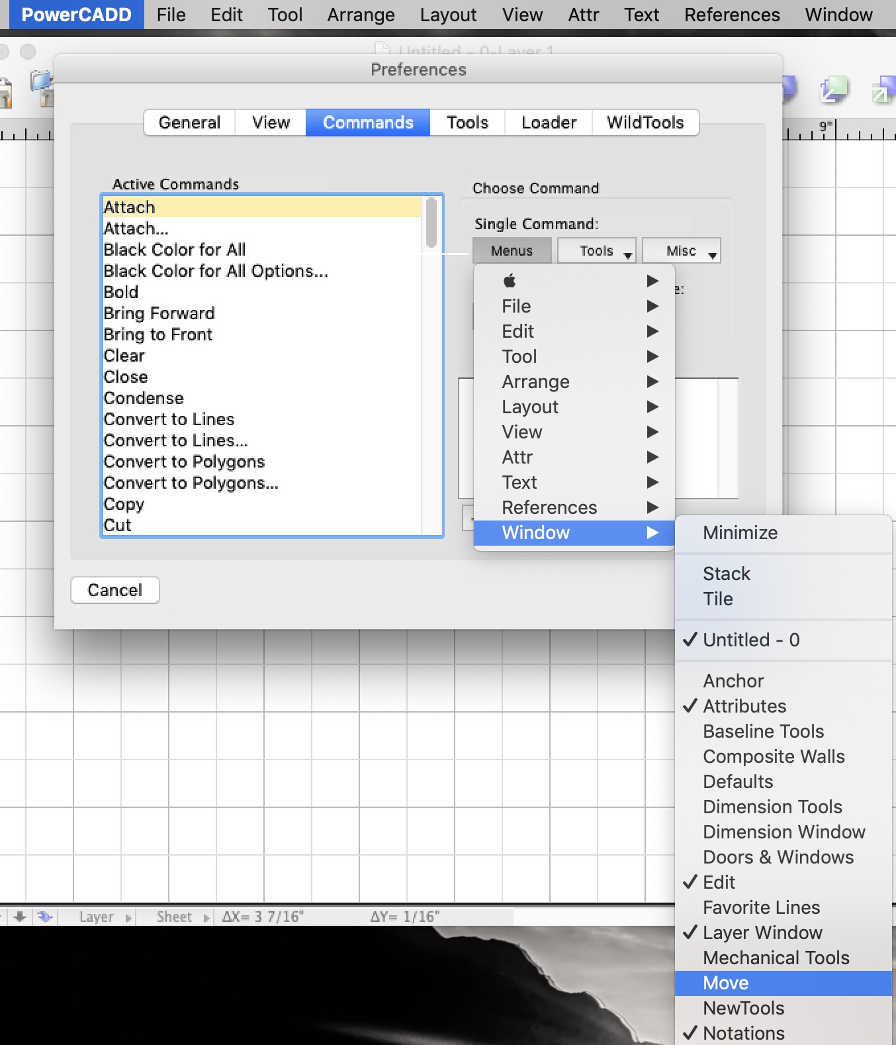Switch to the General preferences tab
The height and width of the screenshot is (1045, 896).
pyautogui.click(x=189, y=123)
